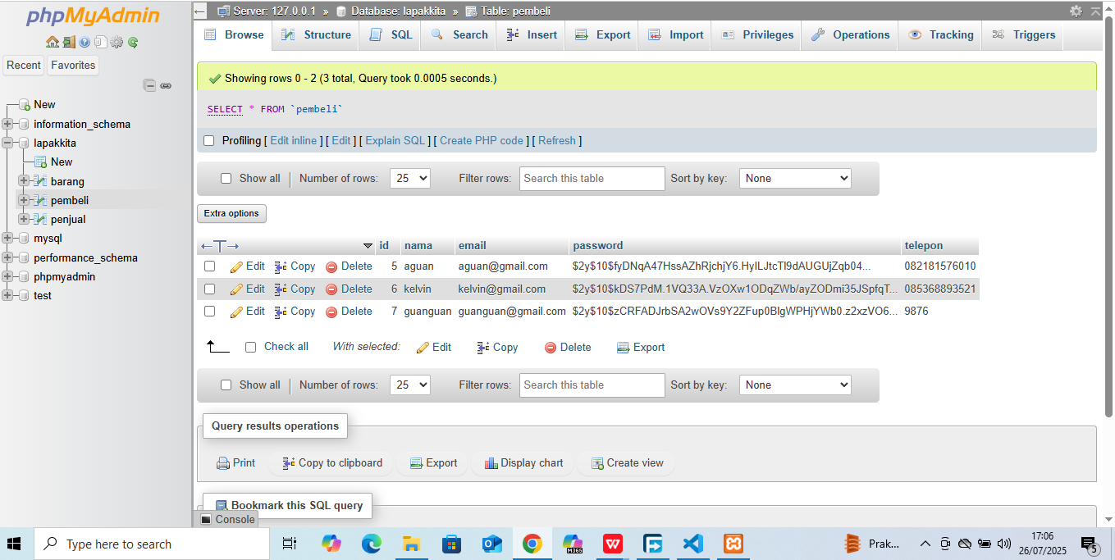
Task: Sort by email column header
Action: pos(472,245)
